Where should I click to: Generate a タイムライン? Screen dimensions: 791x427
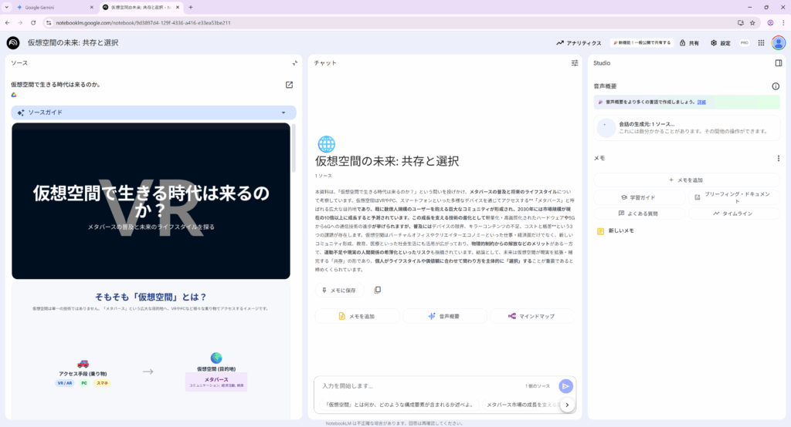pos(734,213)
